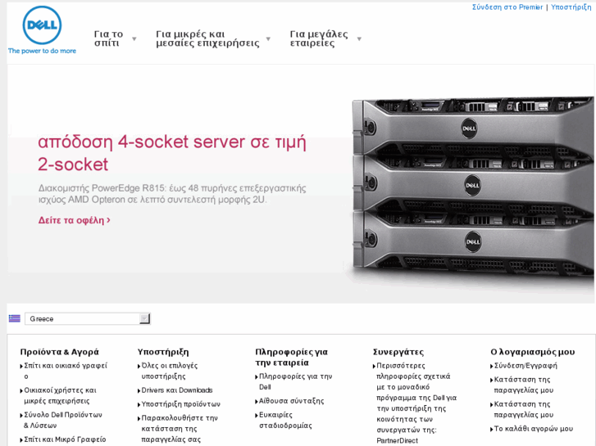
Task: Open 'Υποστήριξη προϊόντων' link
Action: point(180,404)
